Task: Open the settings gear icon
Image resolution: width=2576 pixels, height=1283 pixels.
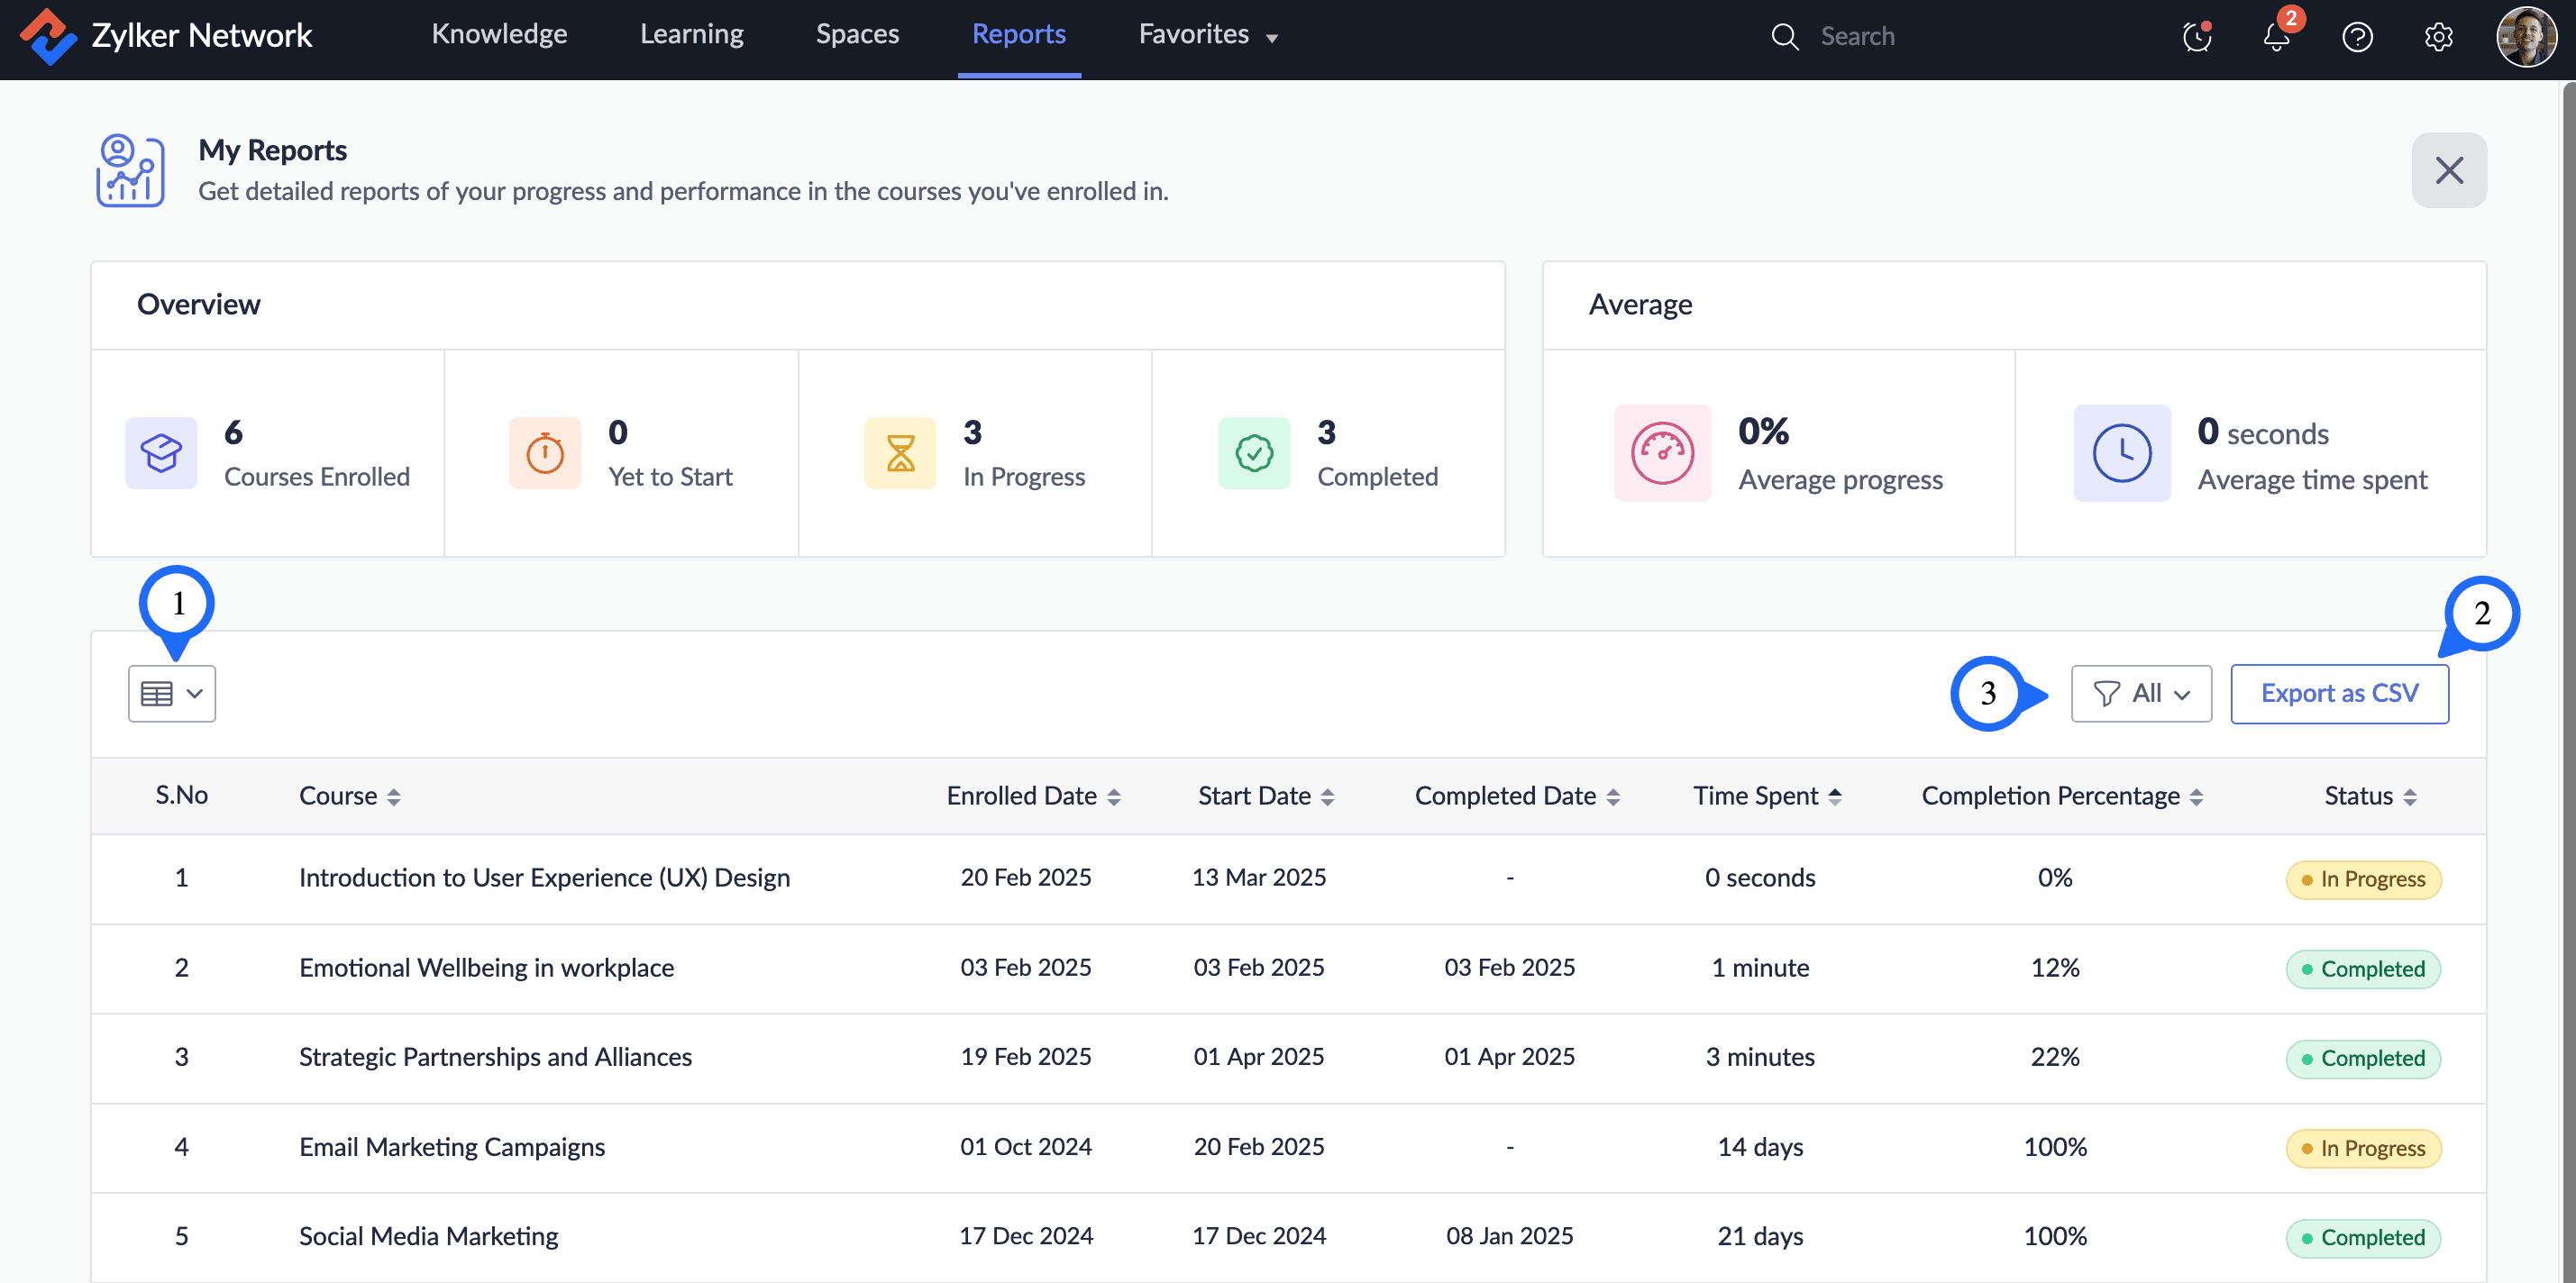Action: (2438, 37)
